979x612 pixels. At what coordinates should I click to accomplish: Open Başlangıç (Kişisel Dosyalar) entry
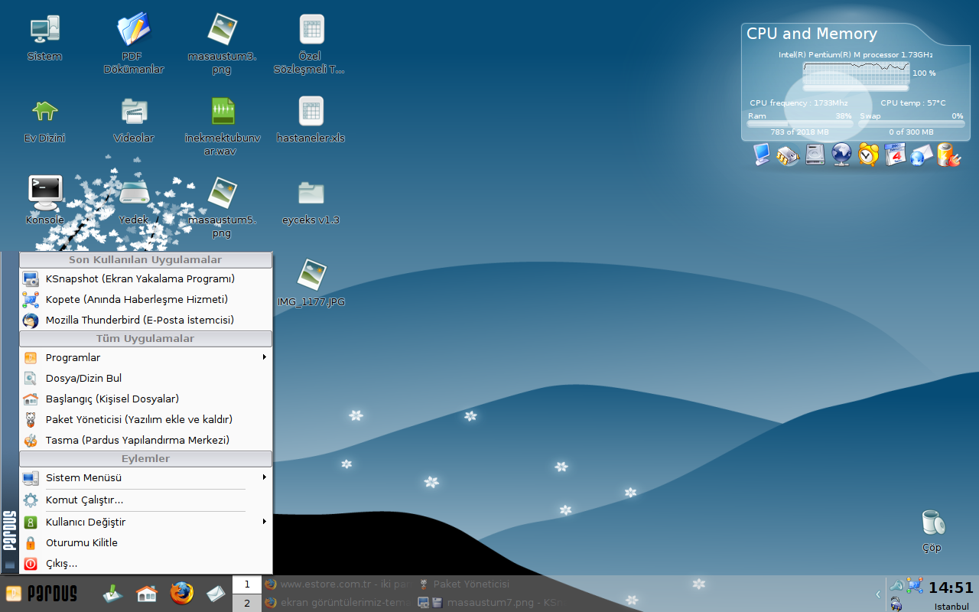(146, 399)
